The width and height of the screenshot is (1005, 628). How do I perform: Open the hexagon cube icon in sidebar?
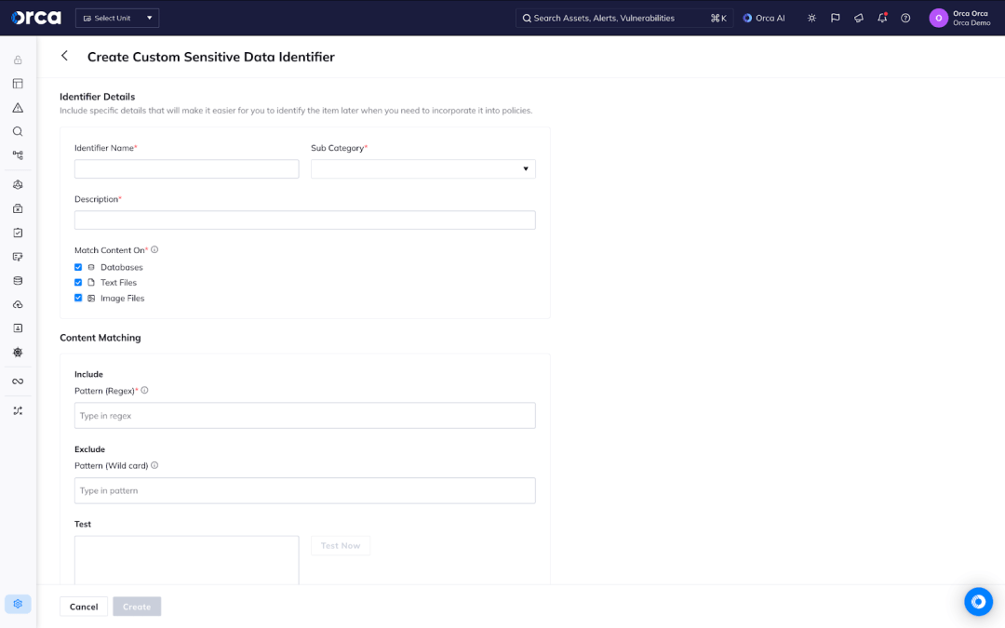tap(18, 184)
